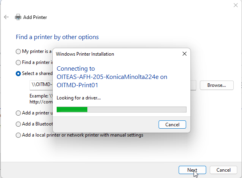Click the shared printer path text field
The width and height of the screenshot is (242, 178).
point(41,85)
